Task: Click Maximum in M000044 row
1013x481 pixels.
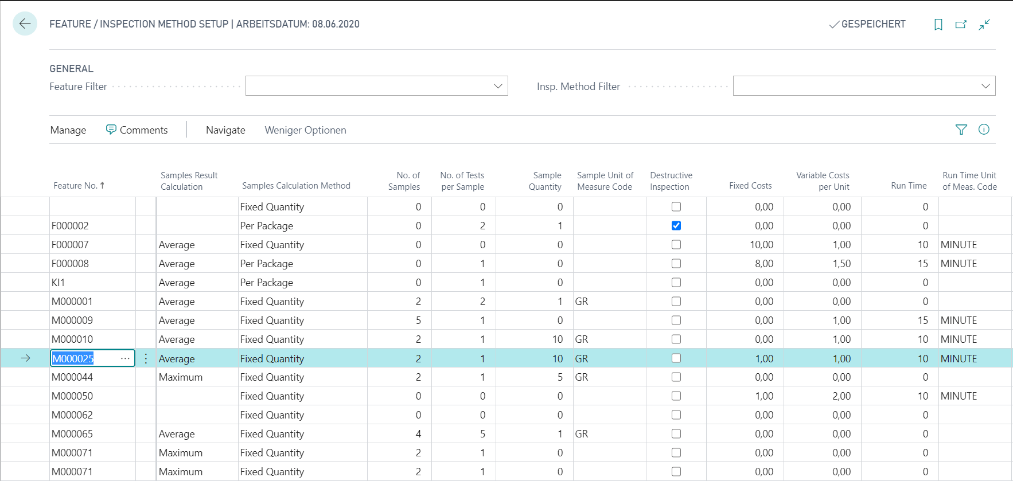Action: click(181, 377)
